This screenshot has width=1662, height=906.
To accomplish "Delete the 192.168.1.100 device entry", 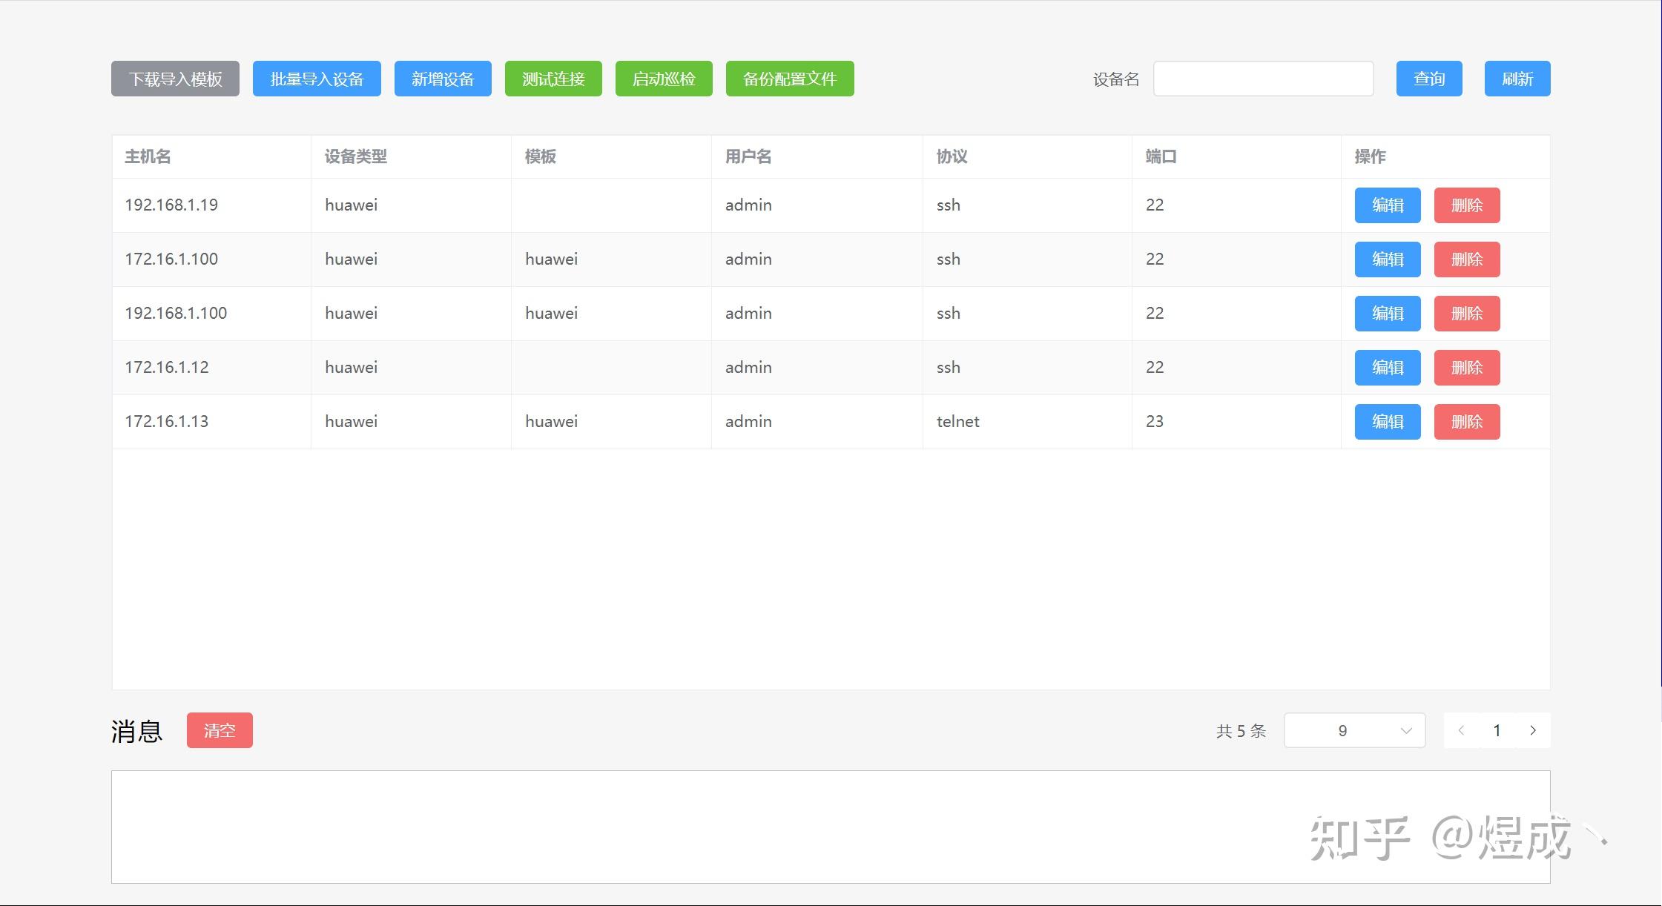I will point(1467,314).
